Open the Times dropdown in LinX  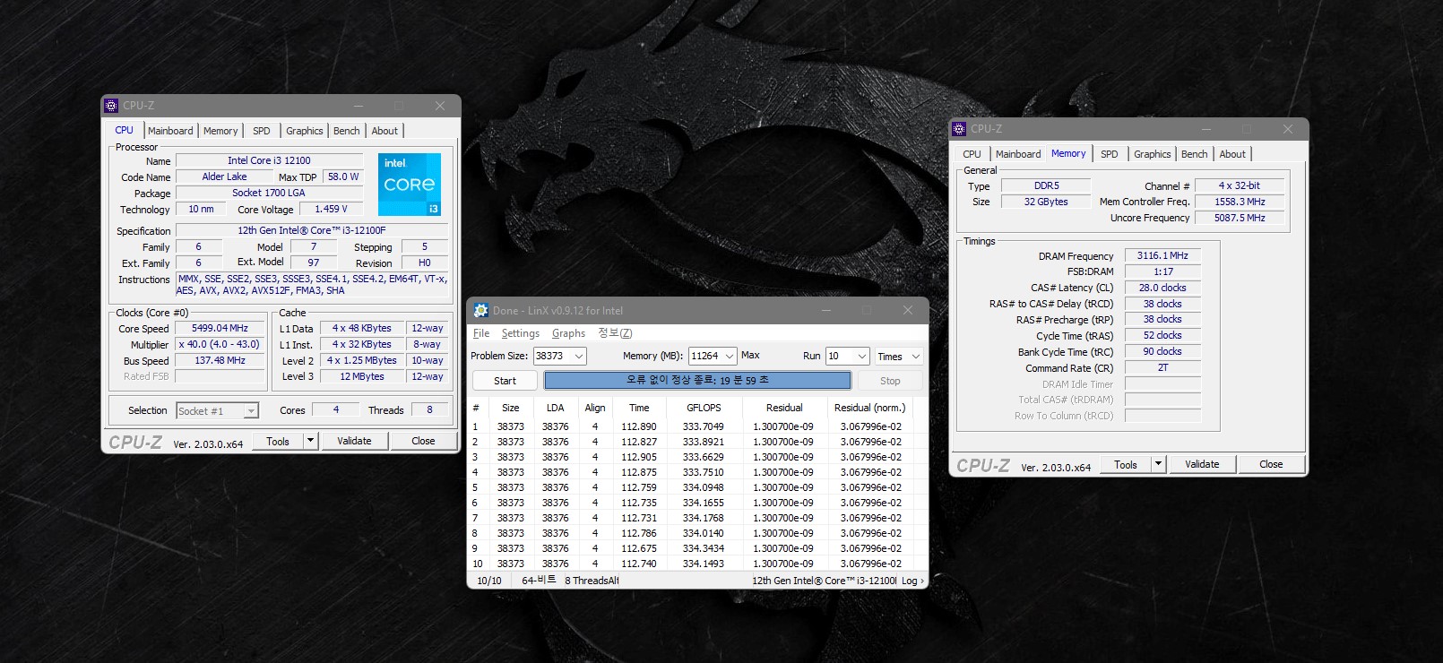(916, 356)
